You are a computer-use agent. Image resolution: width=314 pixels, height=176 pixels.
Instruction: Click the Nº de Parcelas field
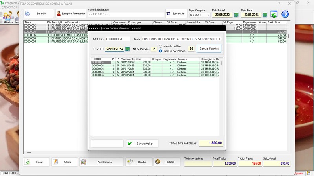[x=154, y=49]
